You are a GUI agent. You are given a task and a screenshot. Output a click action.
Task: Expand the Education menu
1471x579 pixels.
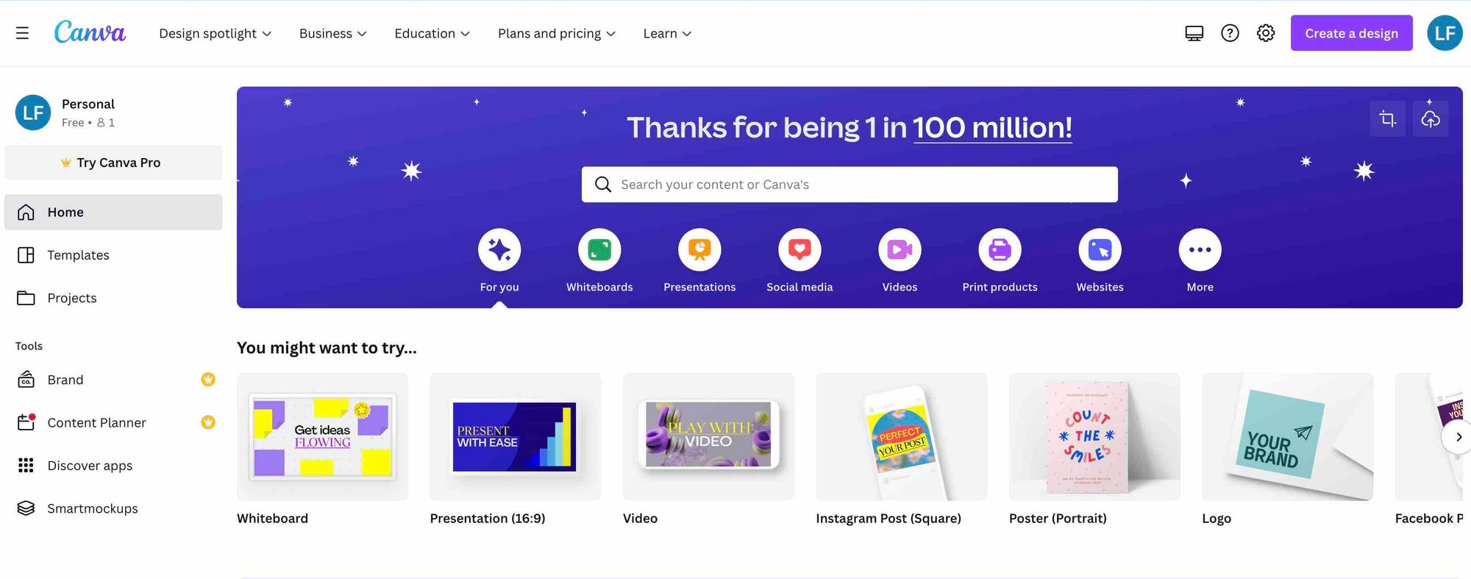(432, 33)
